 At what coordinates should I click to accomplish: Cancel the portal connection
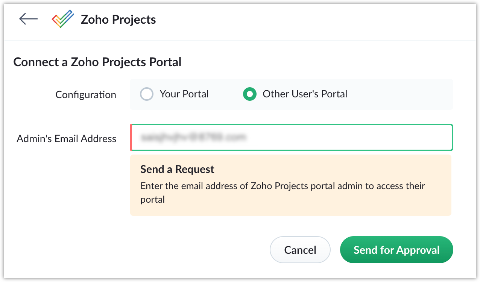coord(300,250)
